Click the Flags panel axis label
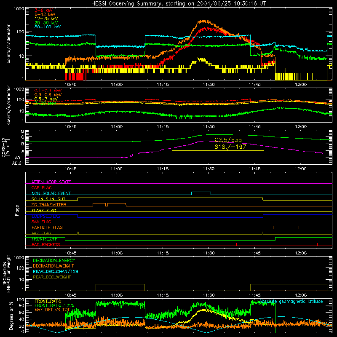Viewport: 337px width, 337px height. (x=17, y=210)
